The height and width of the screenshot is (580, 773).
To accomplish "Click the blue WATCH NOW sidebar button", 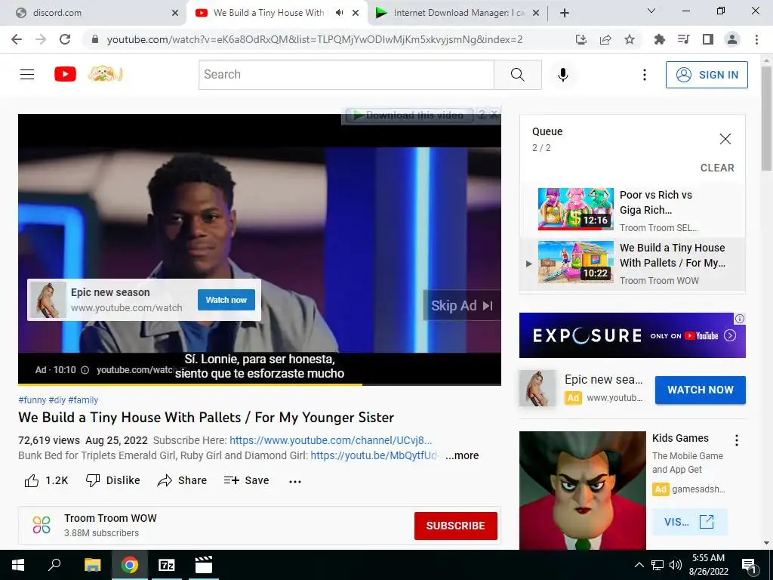I will [700, 390].
